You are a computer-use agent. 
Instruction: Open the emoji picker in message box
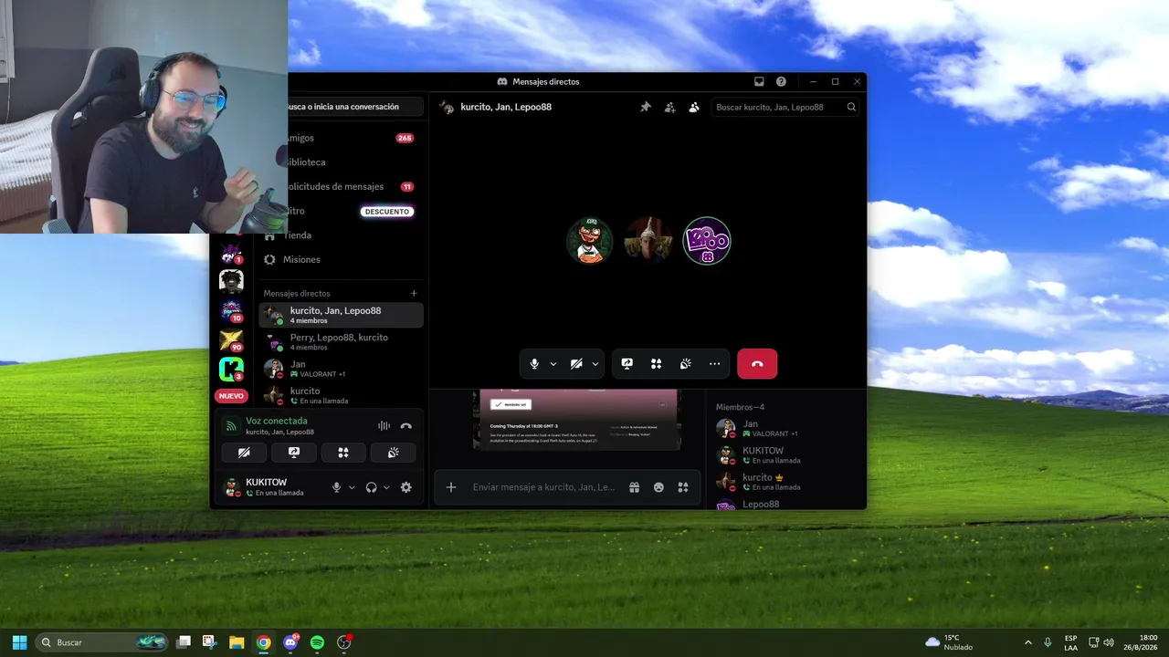pos(658,487)
